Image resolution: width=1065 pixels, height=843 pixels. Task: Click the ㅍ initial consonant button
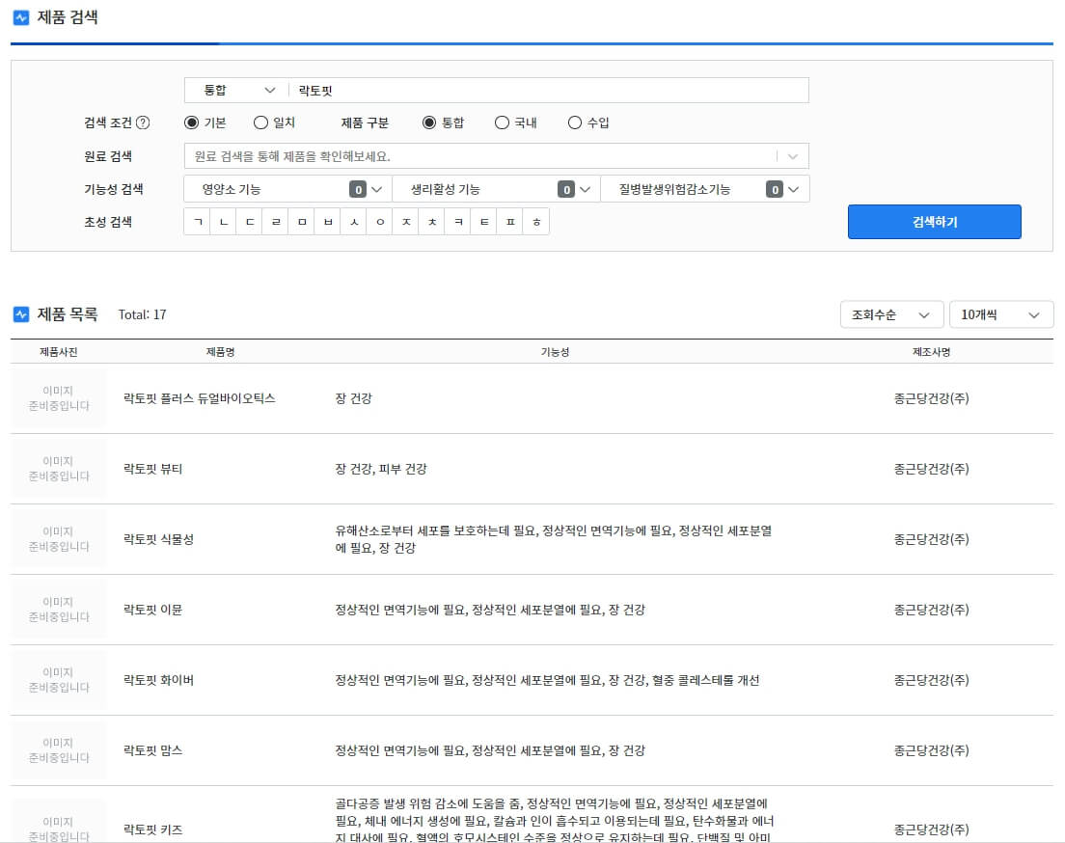click(x=510, y=222)
